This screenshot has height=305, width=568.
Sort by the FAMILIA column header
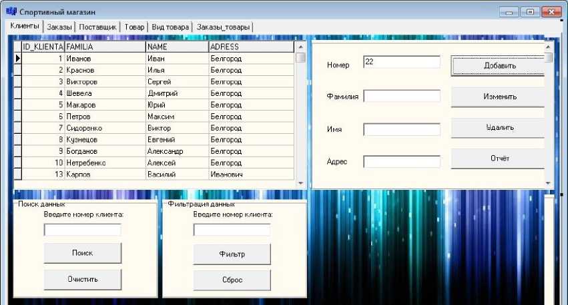105,47
